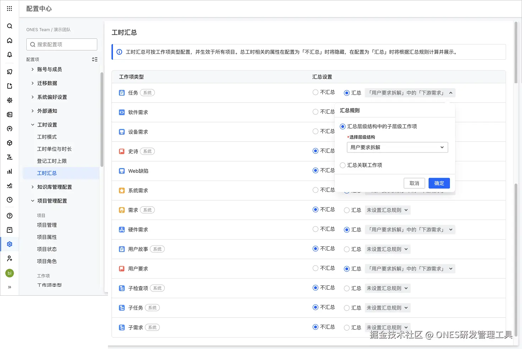Viewport: 522px width, 349px height.
Task: Collapse the 工时设置 tree section
Action: (33, 125)
